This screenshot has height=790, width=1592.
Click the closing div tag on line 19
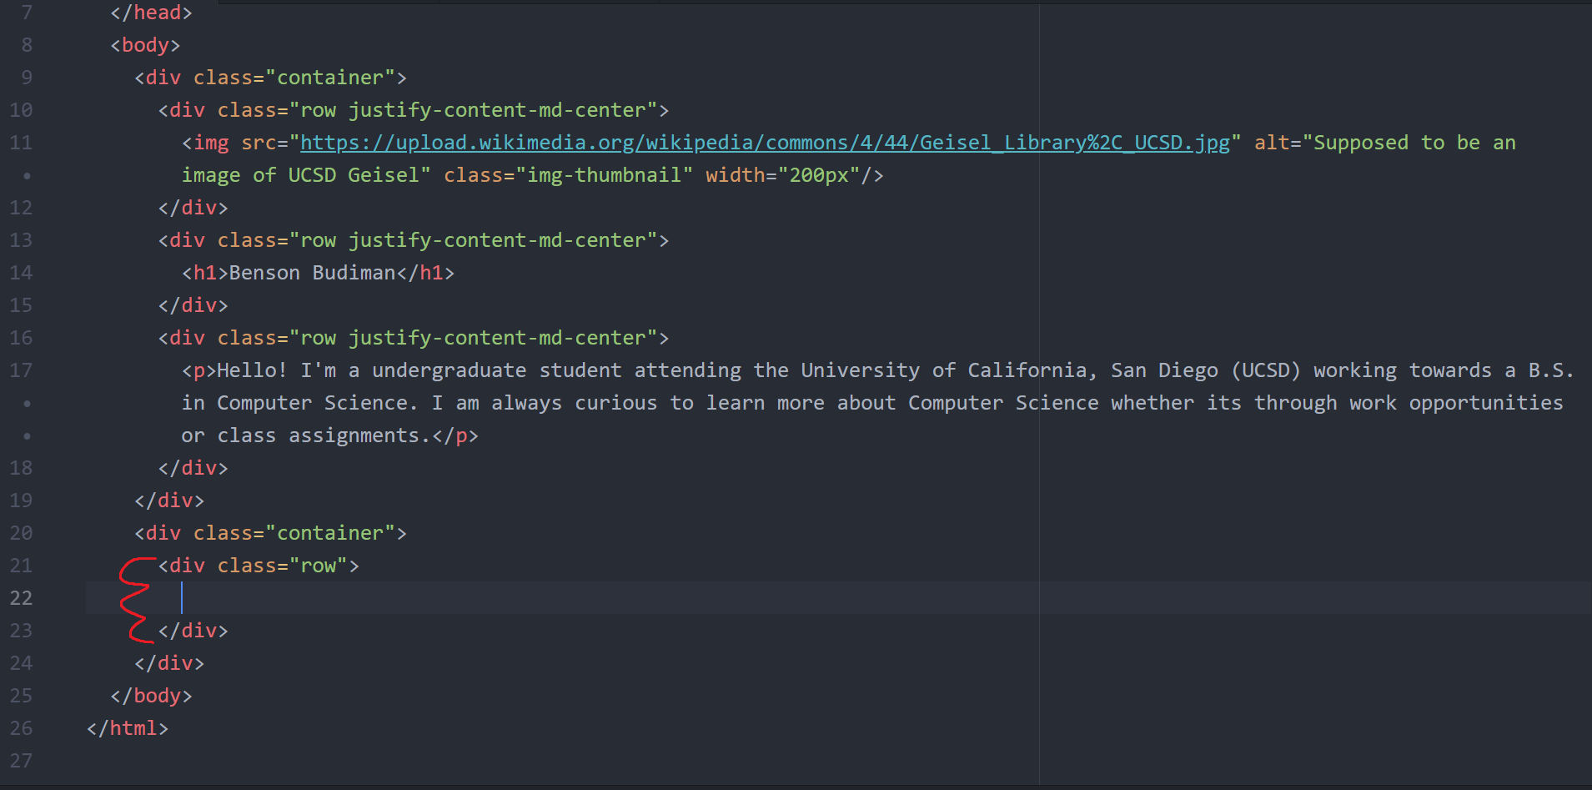tap(169, 501)
